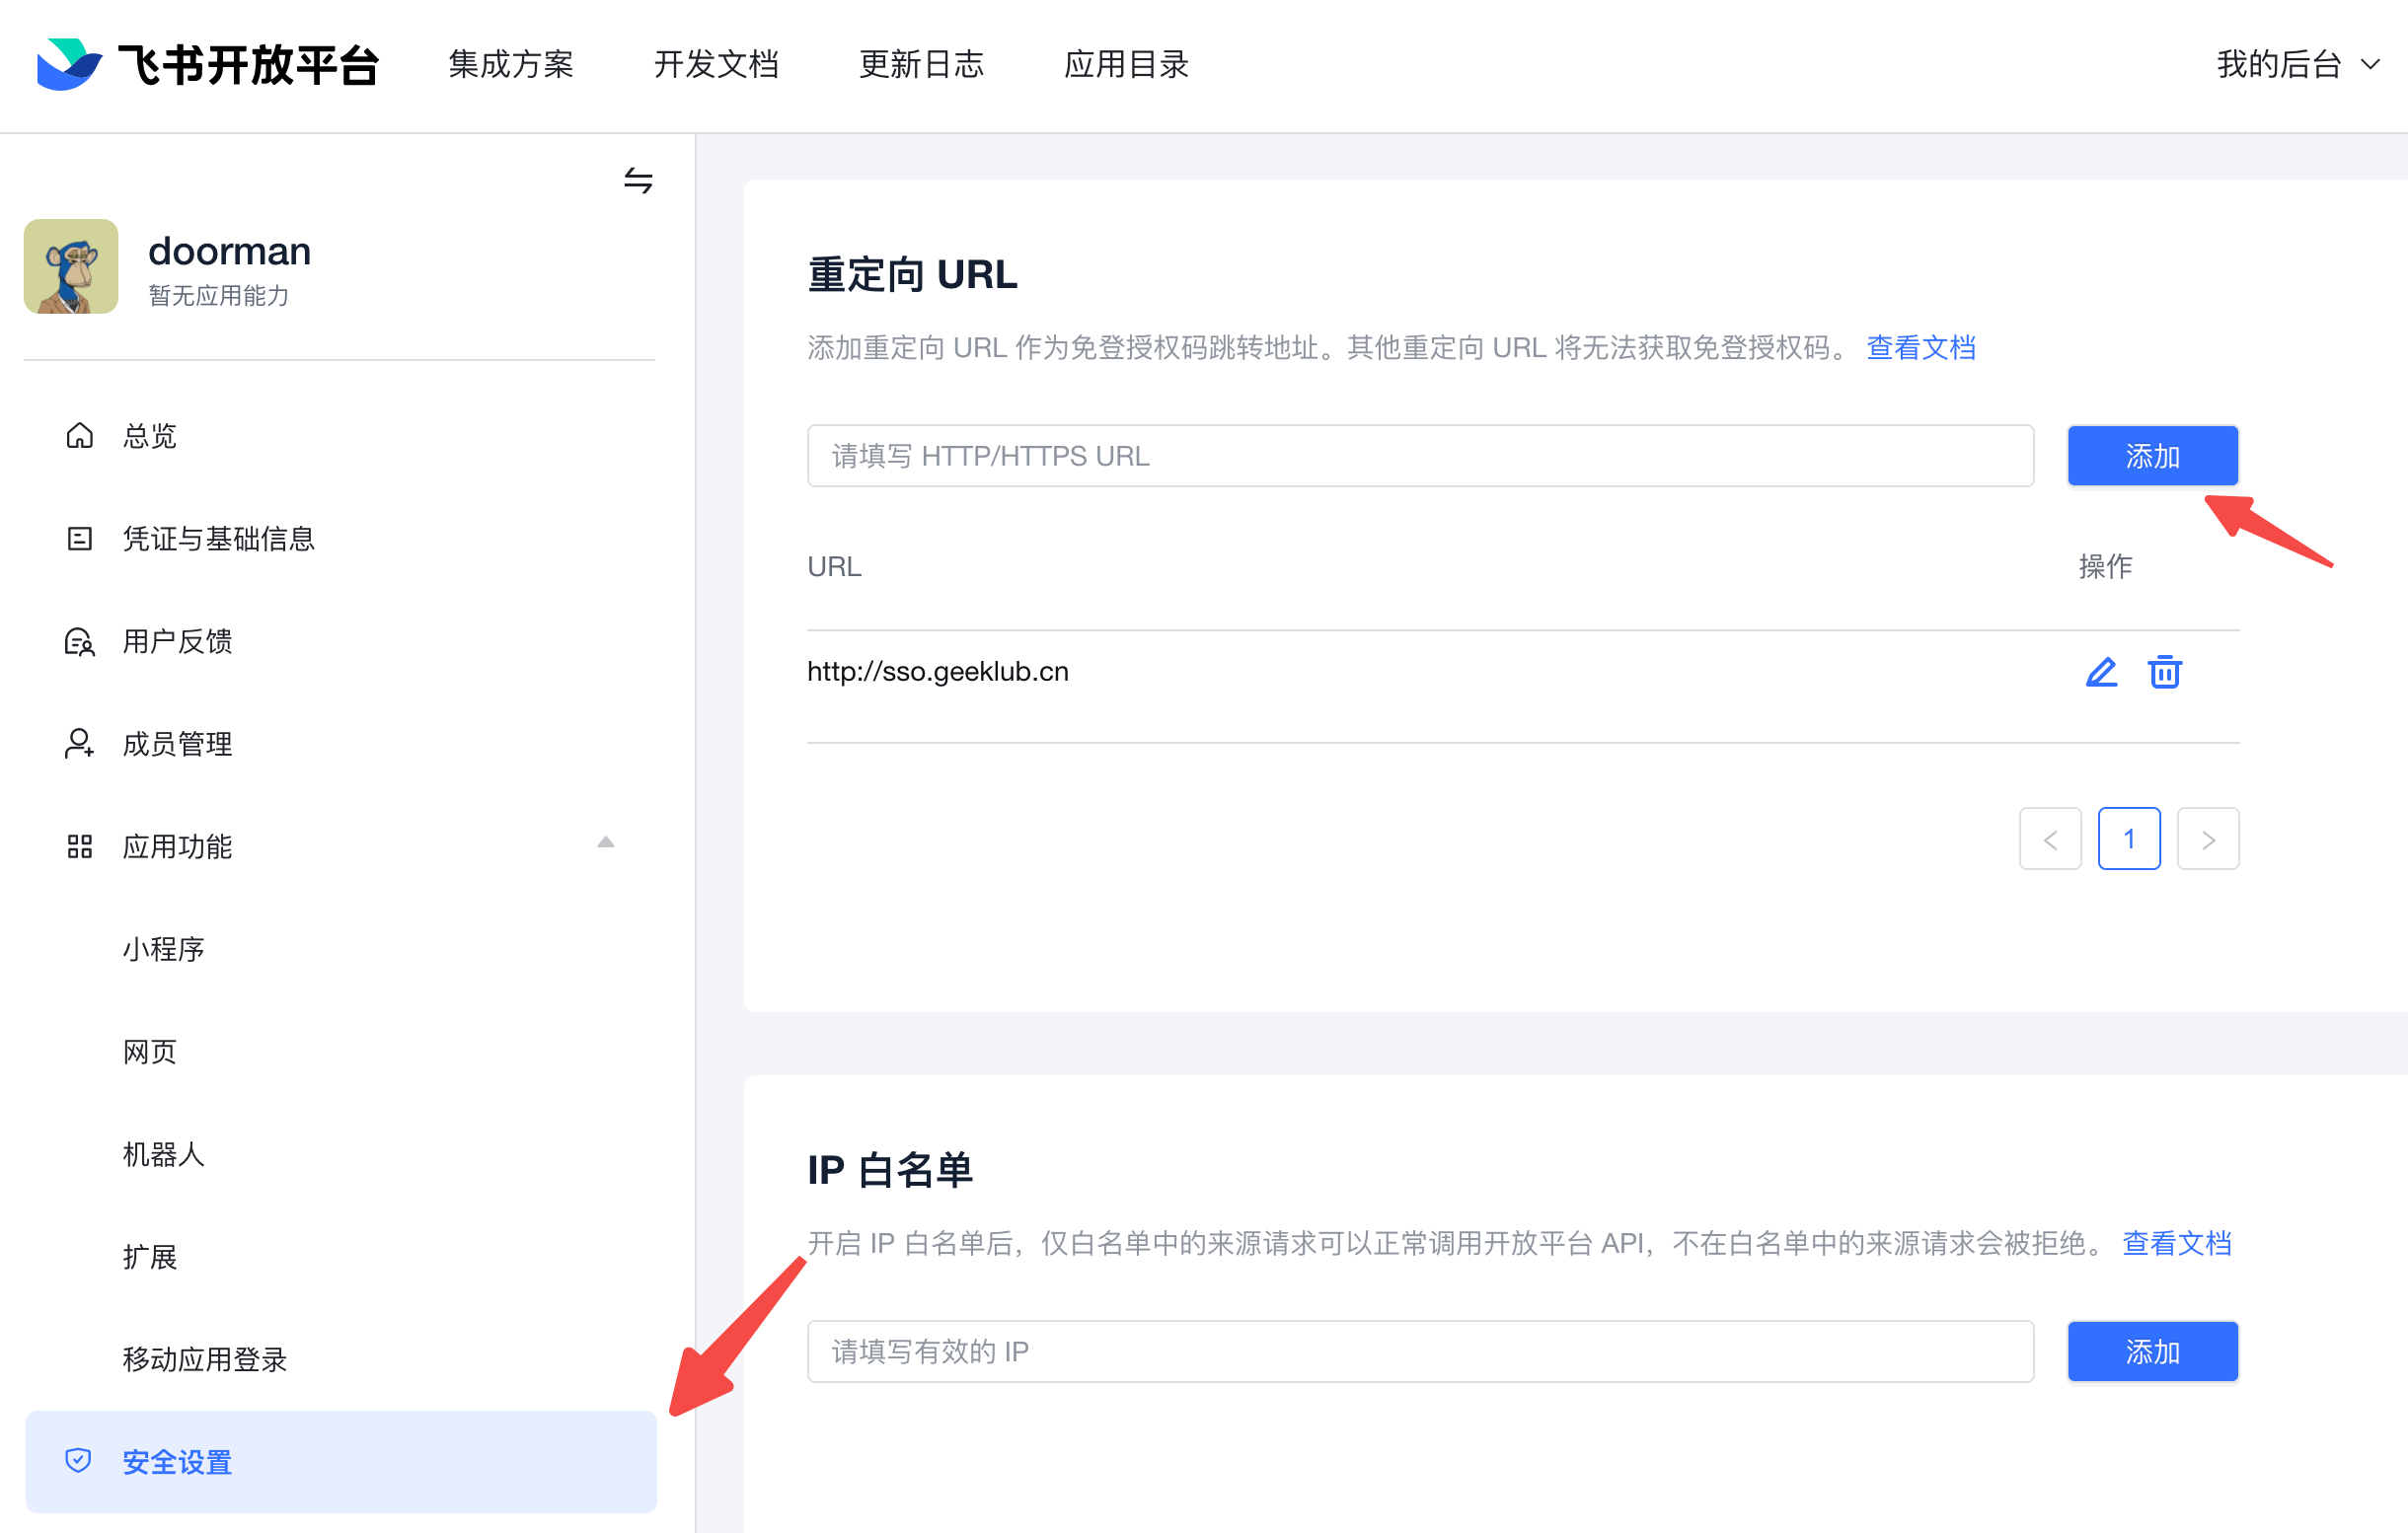Open 查看文档 link for IP 白名单

2176,1243
